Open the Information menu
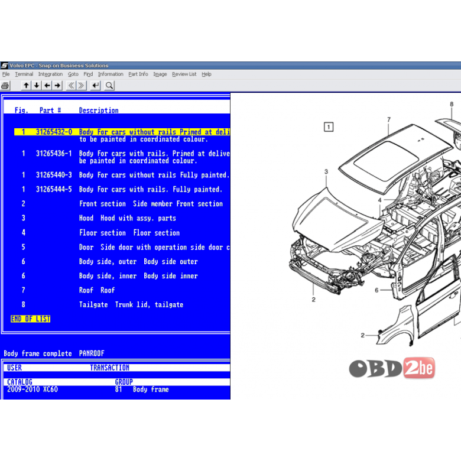This screenshot has width=461, height=461. click(111, 74)
